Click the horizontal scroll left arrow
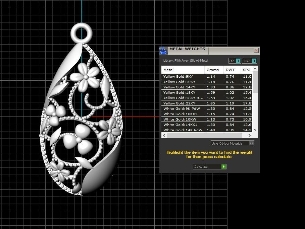This screenshot has width=305, height=229. pyautogui.click(x=164, y=135)
